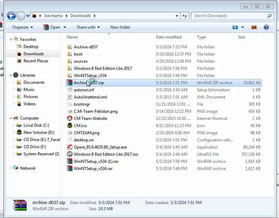This screenshot has height=218, width=279.
Task: Expand arrow after Downloads breadcrumb
Action: [94, 16]
